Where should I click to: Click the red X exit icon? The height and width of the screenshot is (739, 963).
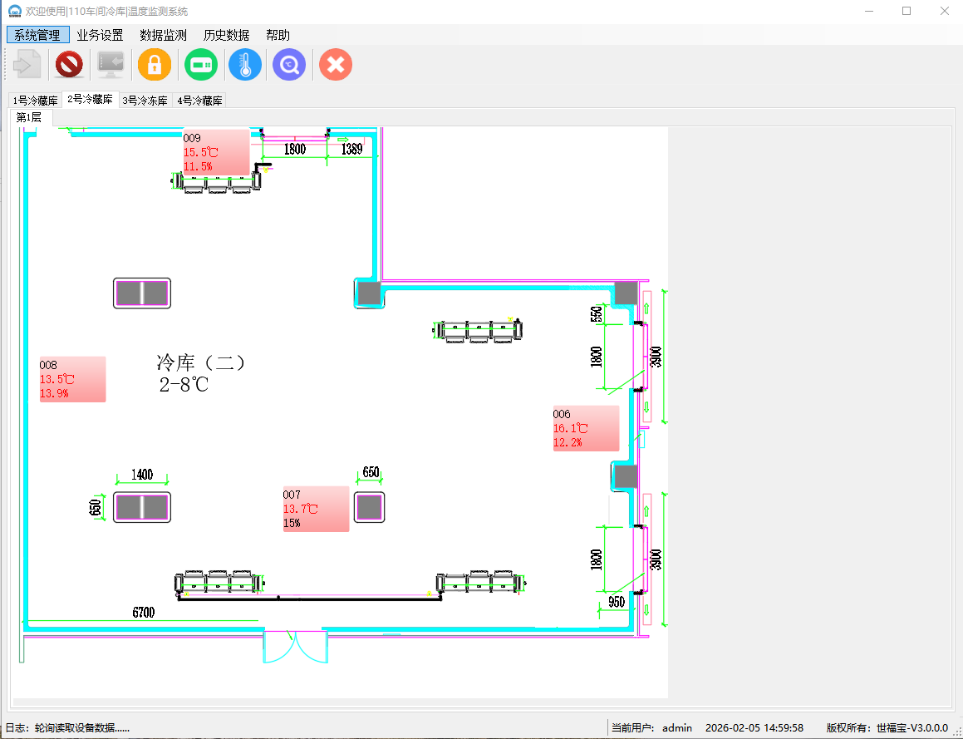coord(336,64)
